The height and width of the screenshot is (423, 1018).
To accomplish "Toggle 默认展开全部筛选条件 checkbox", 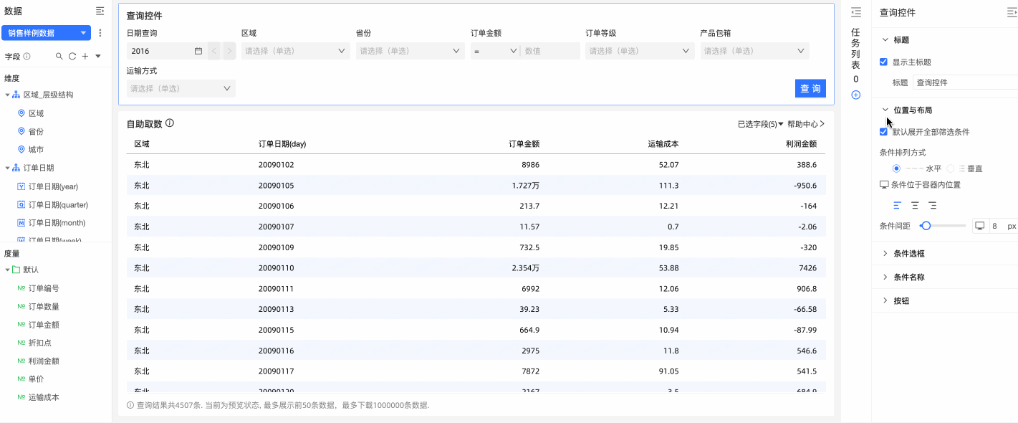I will click(x=884, y=132).
